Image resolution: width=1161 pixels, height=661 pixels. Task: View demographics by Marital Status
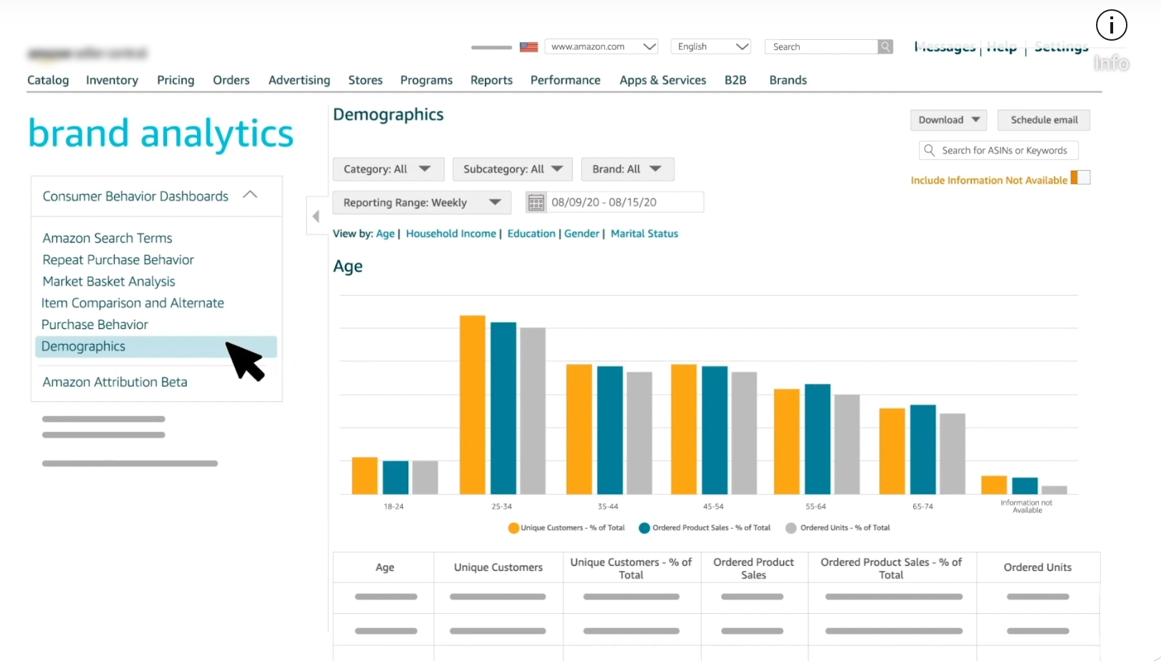644,233
